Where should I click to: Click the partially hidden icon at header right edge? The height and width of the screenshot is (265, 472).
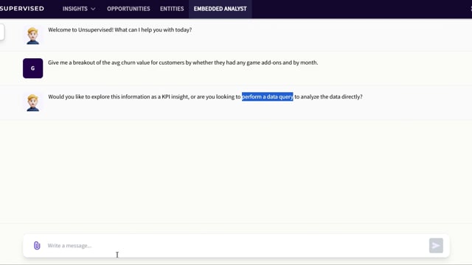point(471,9)
